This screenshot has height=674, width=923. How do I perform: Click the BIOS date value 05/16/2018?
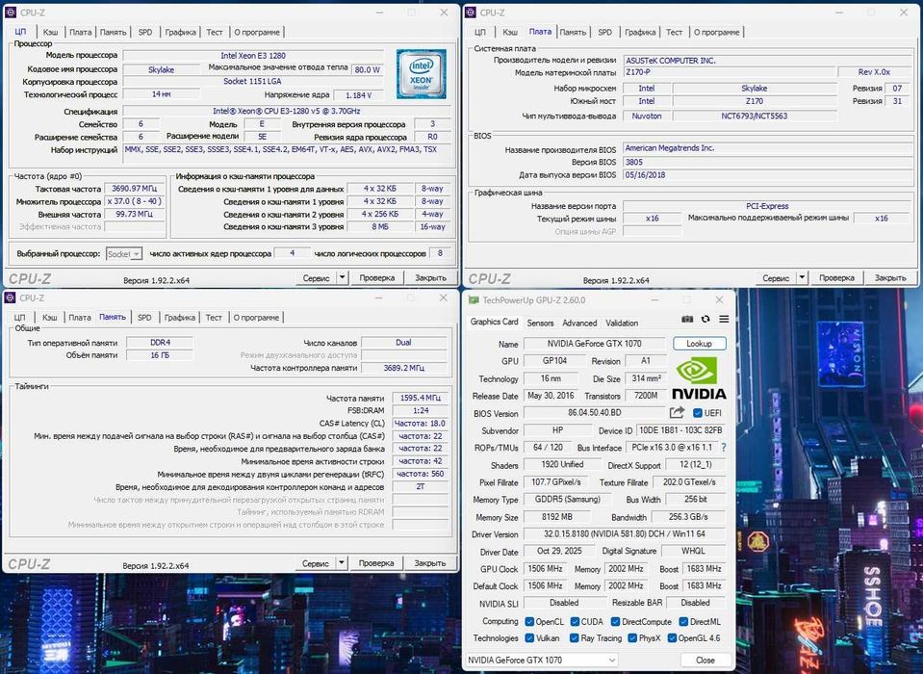[x=768, y=175]
